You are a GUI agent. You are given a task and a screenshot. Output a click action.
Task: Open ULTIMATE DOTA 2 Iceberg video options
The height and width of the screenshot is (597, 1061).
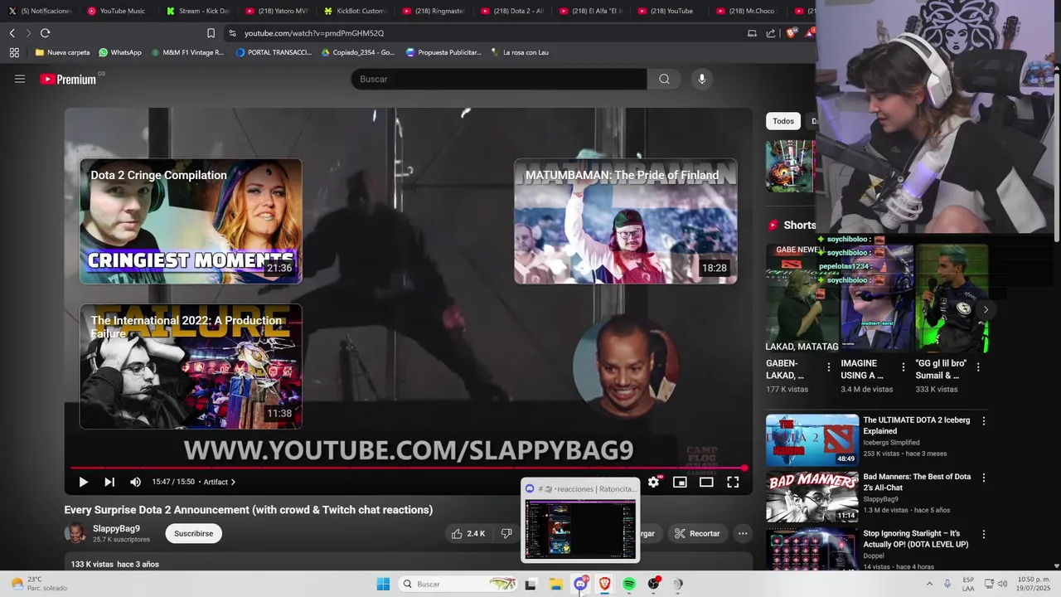point(984,421)
